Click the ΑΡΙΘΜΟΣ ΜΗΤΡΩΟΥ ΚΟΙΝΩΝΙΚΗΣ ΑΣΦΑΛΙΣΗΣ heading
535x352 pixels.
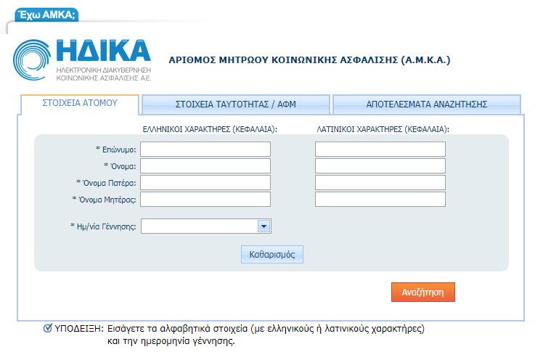pos(309,60)
